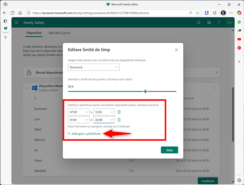Screen dimensions: 244x185
Task: Open the Feedback button
Action: point(208,181)
